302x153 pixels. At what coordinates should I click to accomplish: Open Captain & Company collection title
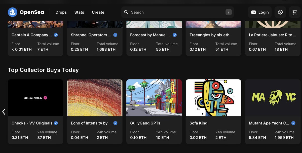32,35
